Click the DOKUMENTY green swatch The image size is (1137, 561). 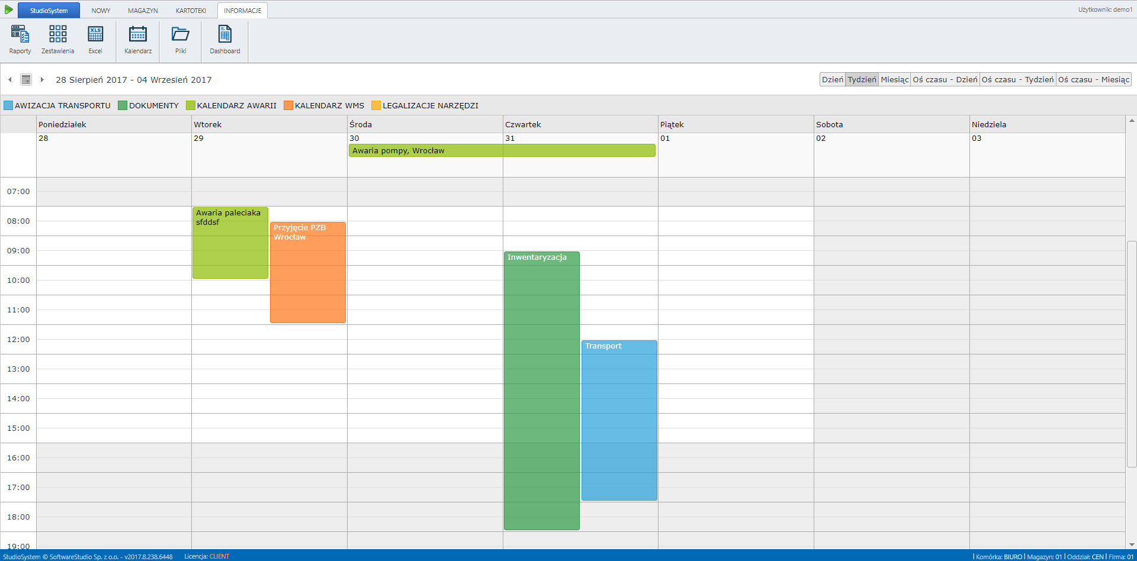[123, 105]
